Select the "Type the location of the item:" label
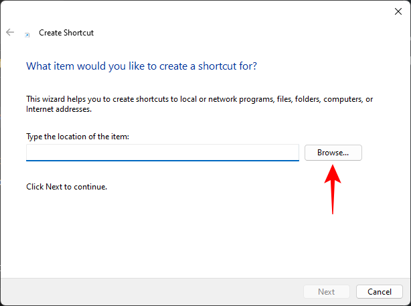Viewport: 411px width, 306px height. 77,137
